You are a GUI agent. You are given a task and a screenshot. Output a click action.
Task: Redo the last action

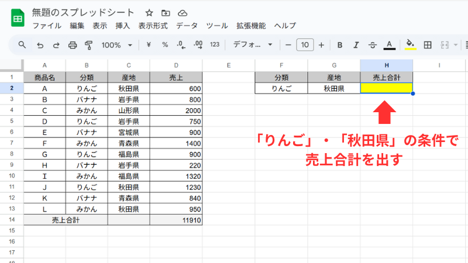(56, 46)
